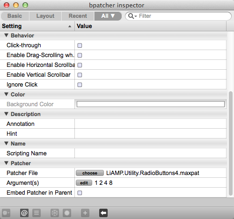Click the magnifier icon in Filter field
Screen dimensions: 234x219
131,16
